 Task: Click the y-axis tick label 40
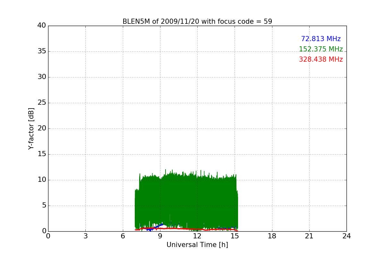point(42,26)
